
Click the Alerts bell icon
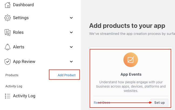point(8,47)
